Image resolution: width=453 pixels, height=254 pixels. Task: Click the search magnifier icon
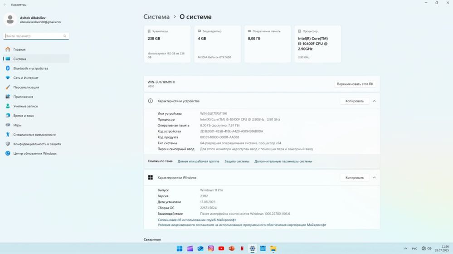tap(65, 36)
